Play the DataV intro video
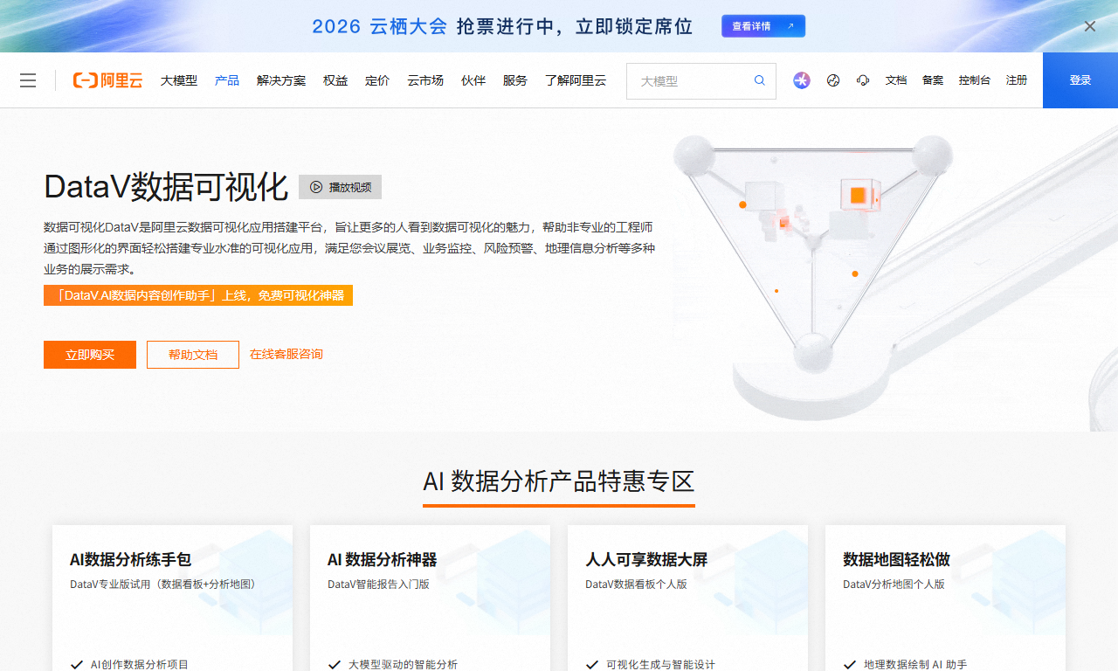The image size is (1118, 671). 340,187
